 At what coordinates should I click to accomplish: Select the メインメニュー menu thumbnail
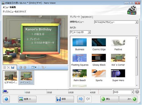(x=26, y=78)
